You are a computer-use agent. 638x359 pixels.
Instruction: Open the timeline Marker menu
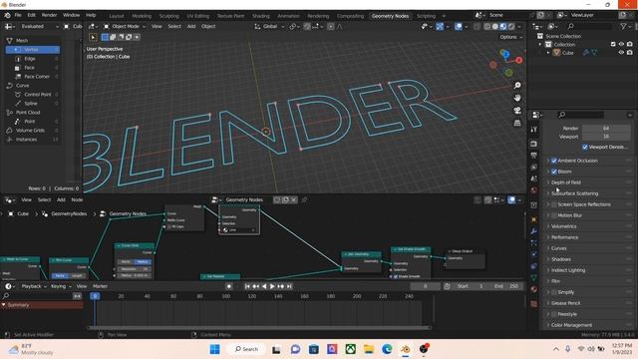point(100,286)
